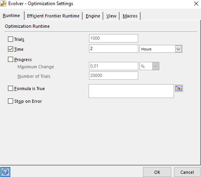Open help via question mark icon
201x177 pixels.
point(5,172)
